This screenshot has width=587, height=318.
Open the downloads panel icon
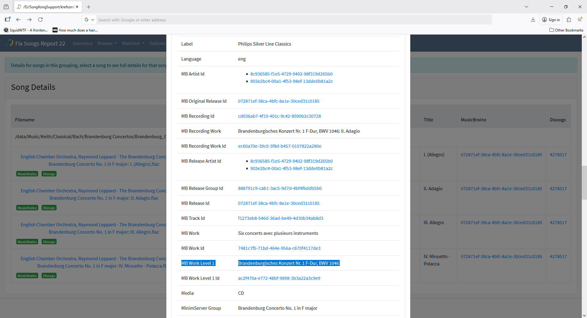[533, 20]
